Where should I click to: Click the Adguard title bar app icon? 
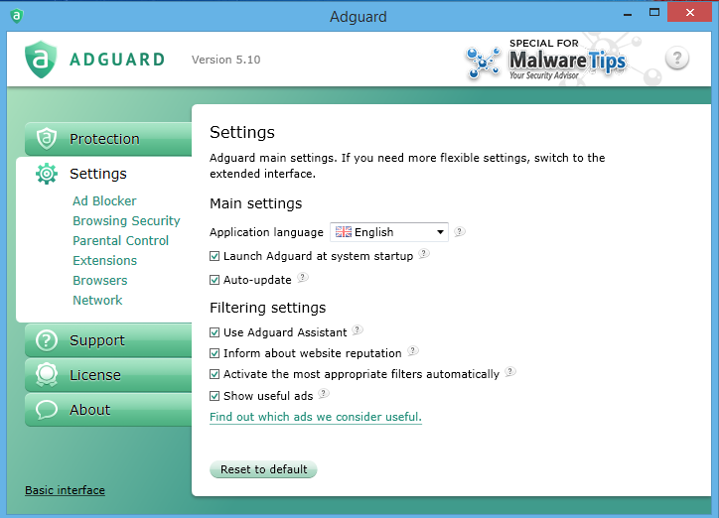pyautogui.click(x=17, y=16)
